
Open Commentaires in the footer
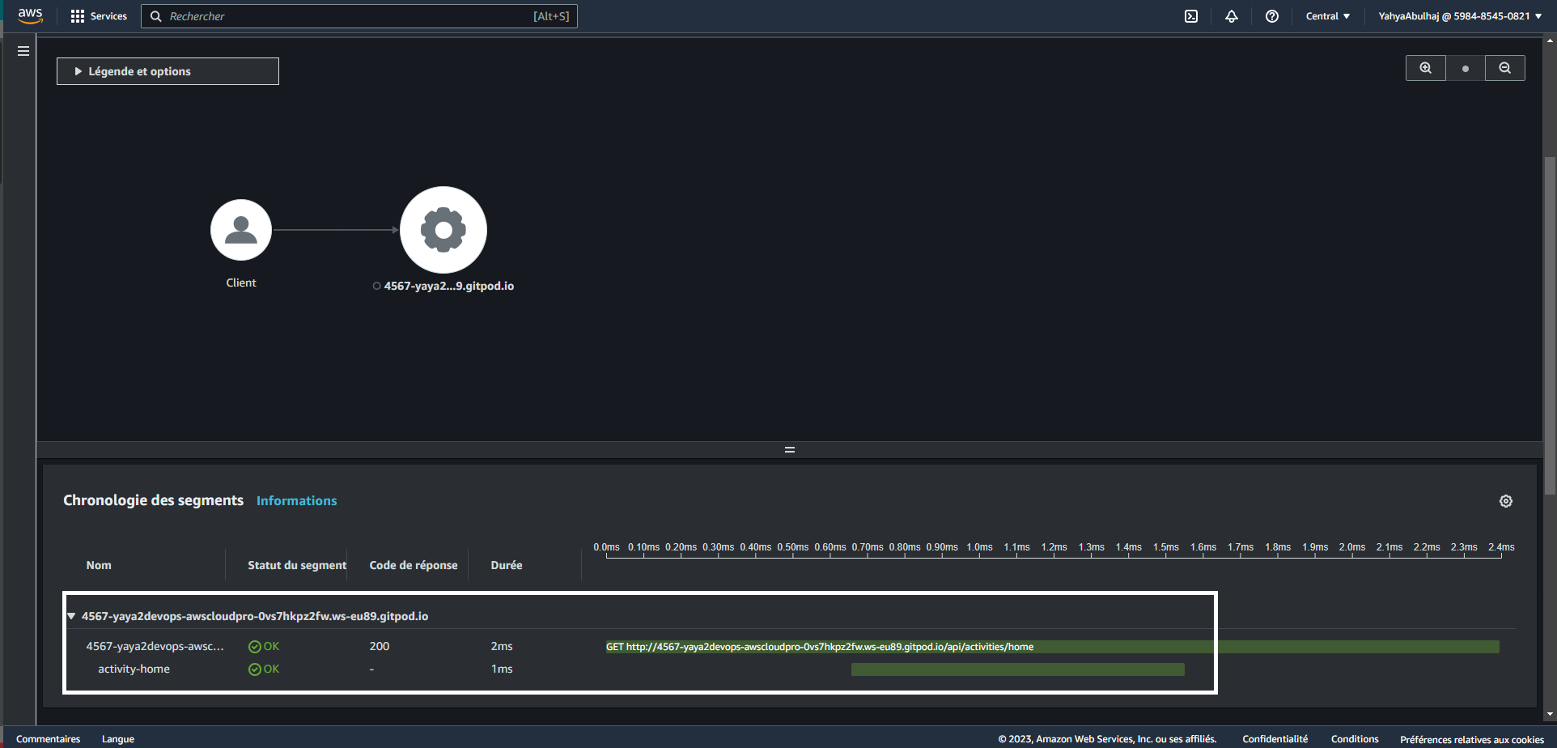(49, 739)
